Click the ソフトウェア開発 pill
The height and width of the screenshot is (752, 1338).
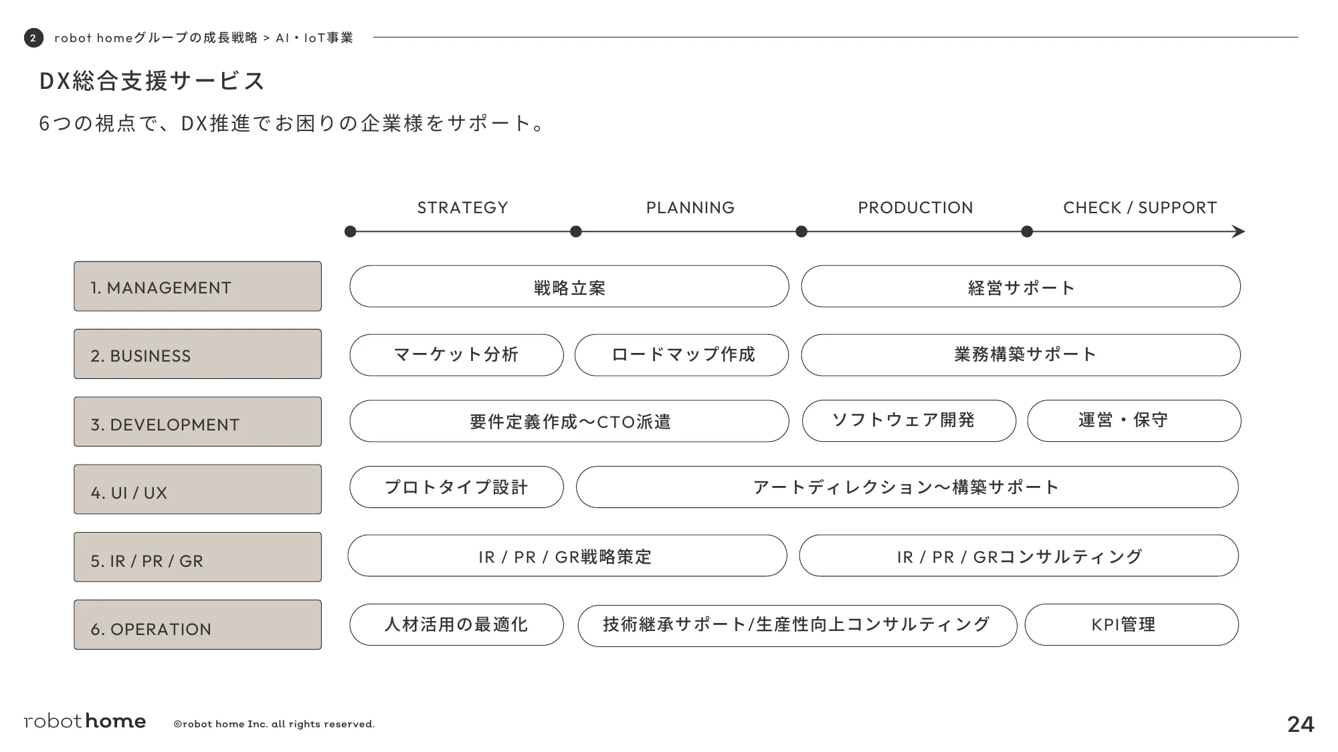[x=909, y=421]
